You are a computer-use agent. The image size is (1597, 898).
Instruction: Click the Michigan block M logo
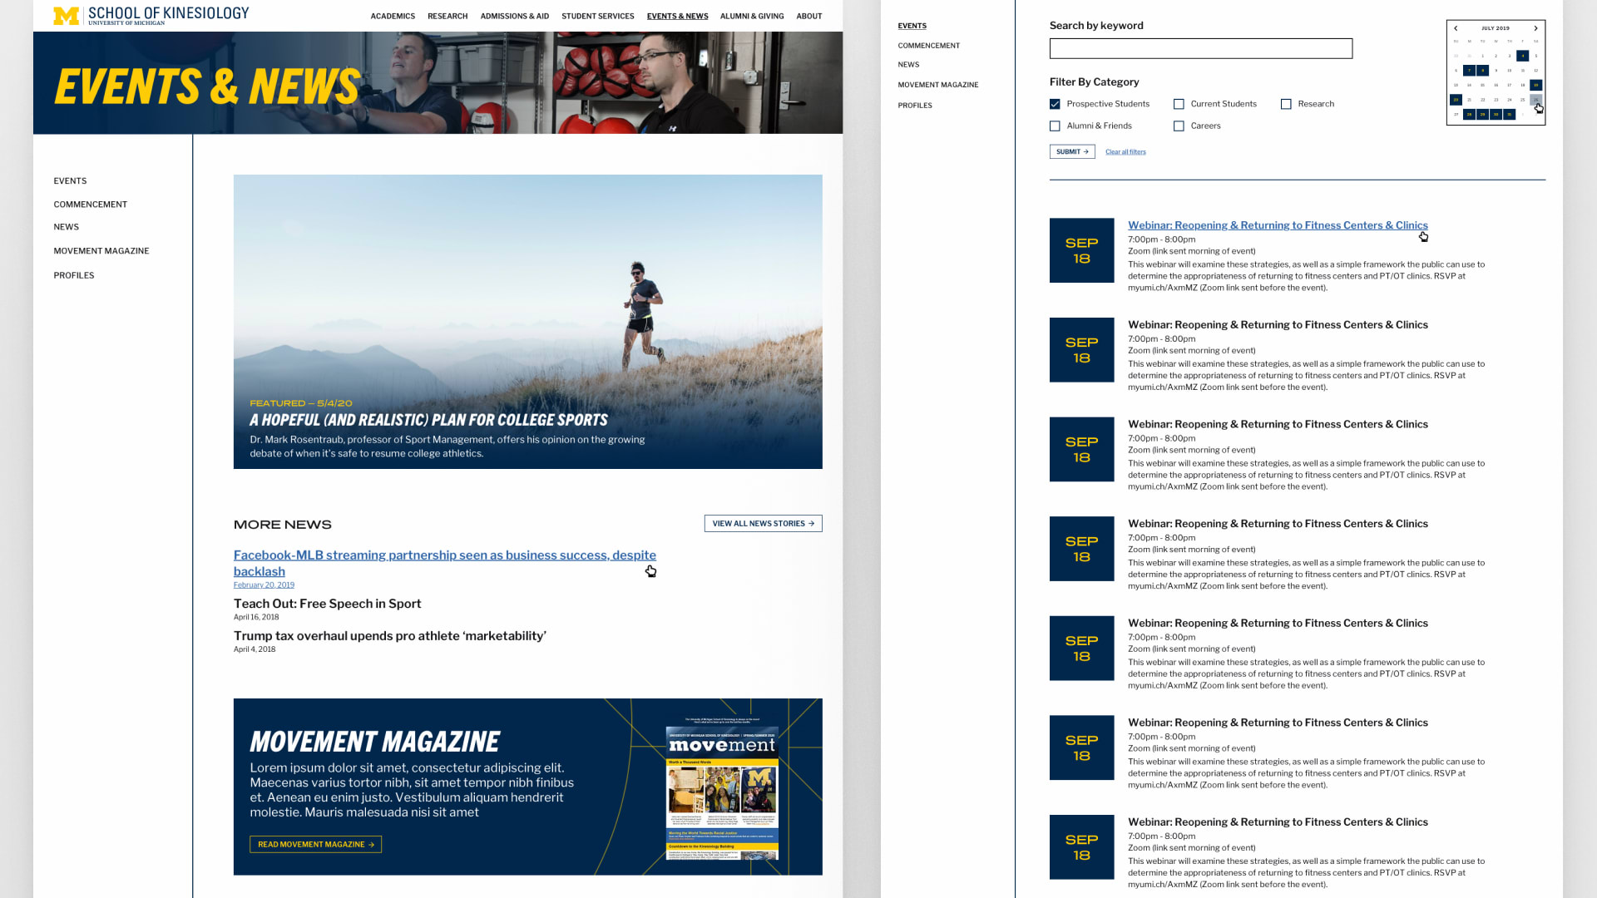(x=67, y=16)
